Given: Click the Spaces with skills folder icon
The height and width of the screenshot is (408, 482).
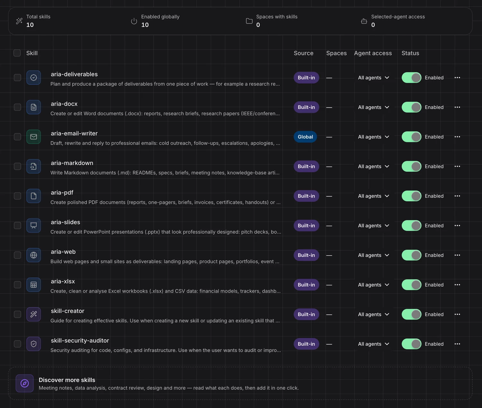Looking at the screenshot, I should coord(249,21).
